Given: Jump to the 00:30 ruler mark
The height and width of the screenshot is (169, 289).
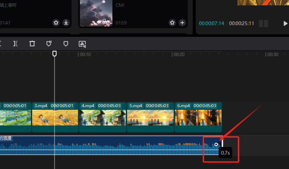Looking at the screenshot, I should click(x=272, y=55).
